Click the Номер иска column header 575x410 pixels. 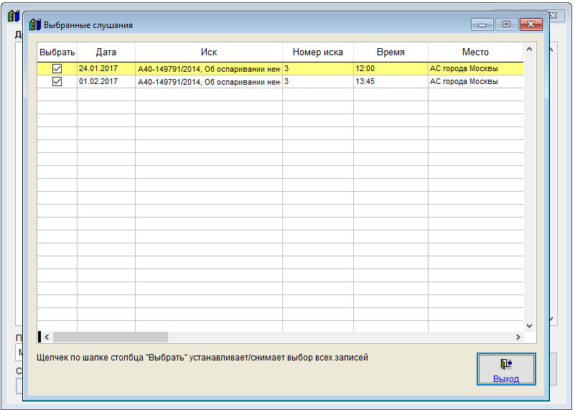(317, 52)
